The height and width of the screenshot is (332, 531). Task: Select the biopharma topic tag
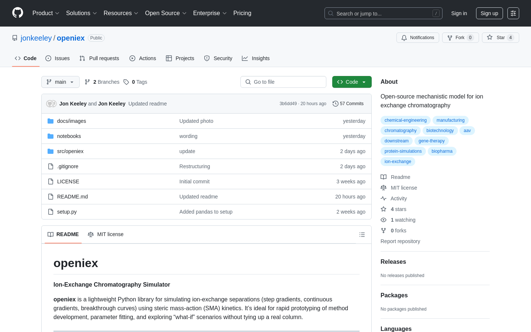pos(442,151)
